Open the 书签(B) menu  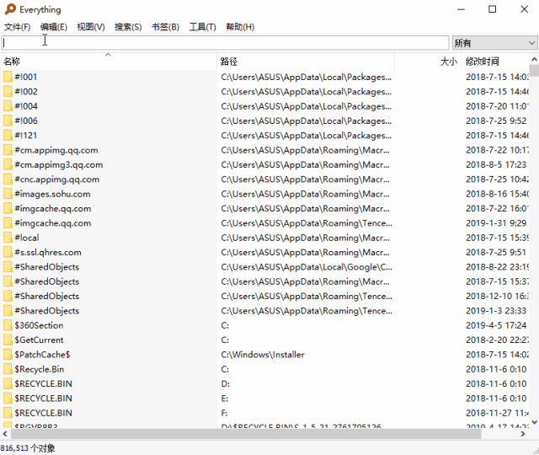pos(165,27)
